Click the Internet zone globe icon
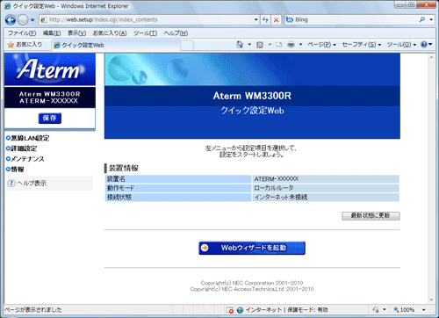Screen dimensions: 439x318 pos(240,310)
